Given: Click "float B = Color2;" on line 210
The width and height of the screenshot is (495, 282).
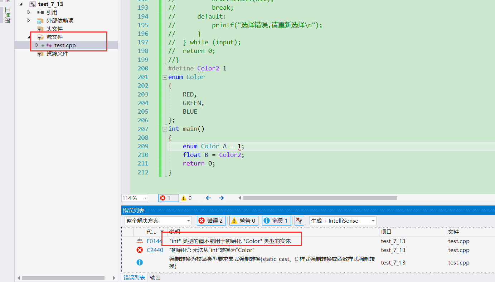Looking at the screenshot, I should pos(213,155).
